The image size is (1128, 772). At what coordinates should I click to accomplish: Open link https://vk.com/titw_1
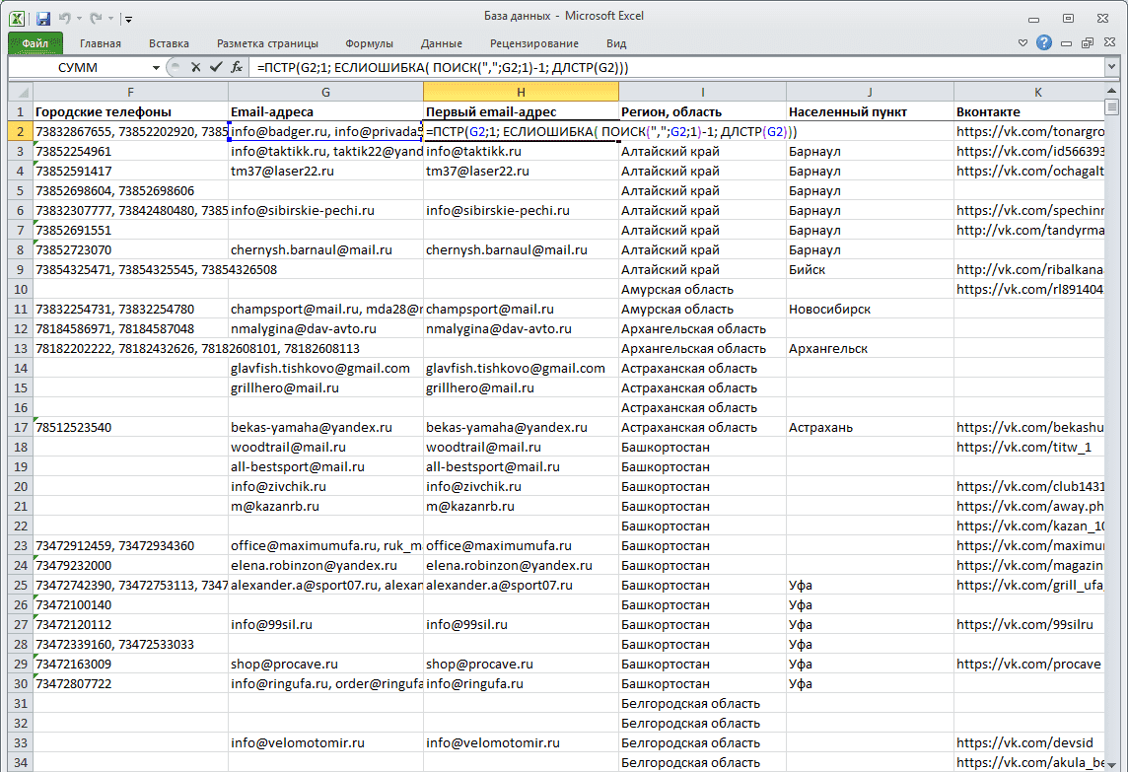(x=1023, y=448)
